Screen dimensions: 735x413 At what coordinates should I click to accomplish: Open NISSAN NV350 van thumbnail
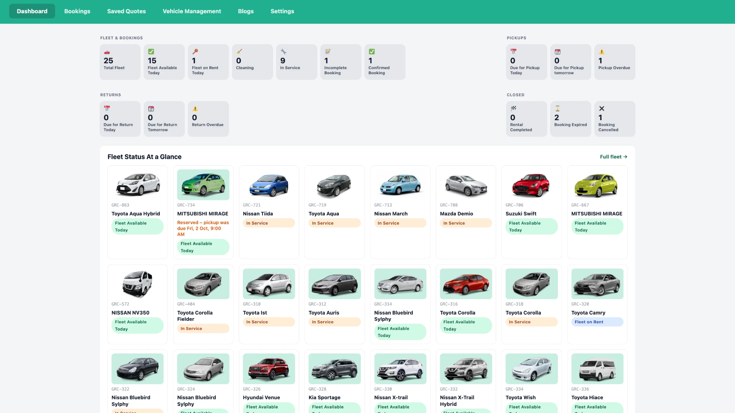137,284
